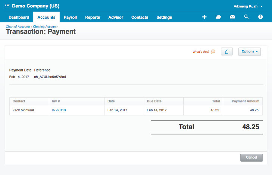Open the Payroll menu
This screenshot has width=272, height=175.
pyautogui.click(x=70, y=17)
